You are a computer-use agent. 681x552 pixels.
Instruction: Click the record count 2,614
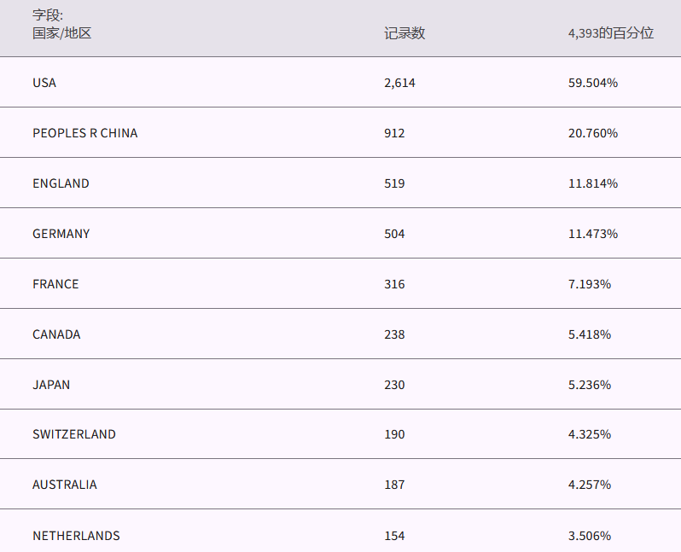(x=399, y=83)
